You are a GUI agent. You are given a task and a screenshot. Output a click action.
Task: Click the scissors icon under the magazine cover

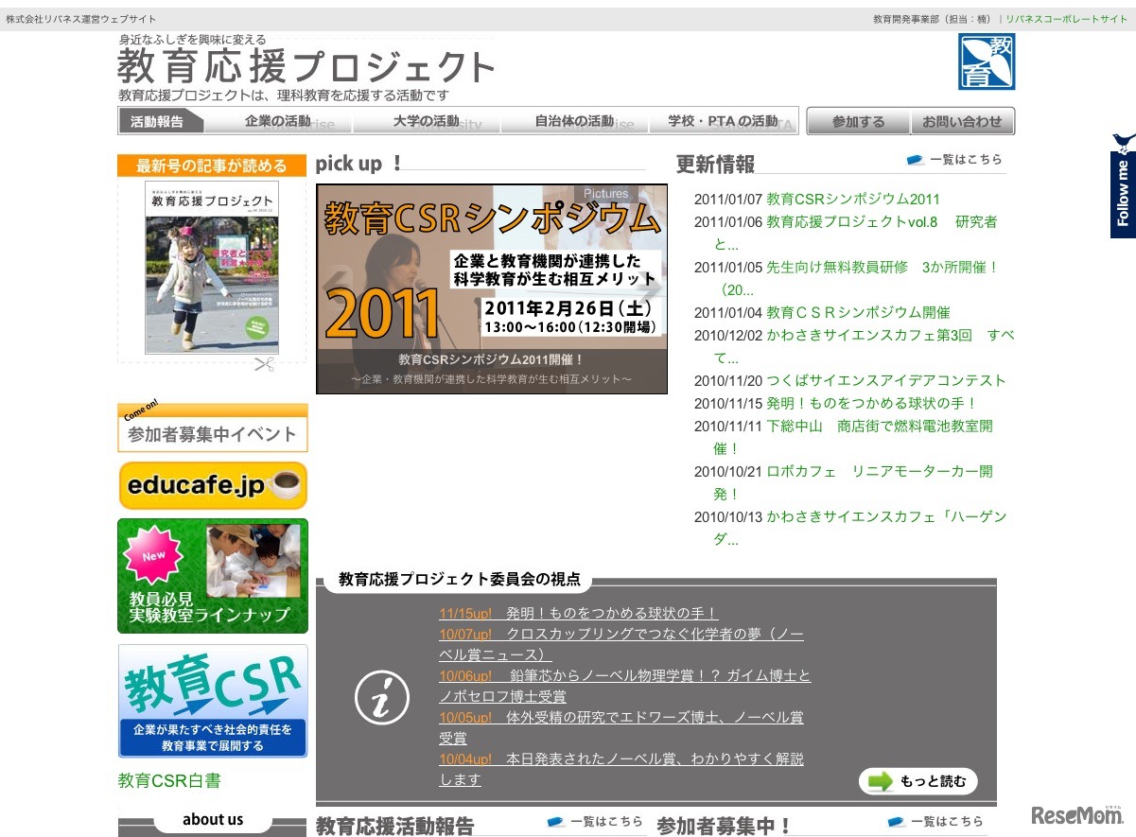264,364
